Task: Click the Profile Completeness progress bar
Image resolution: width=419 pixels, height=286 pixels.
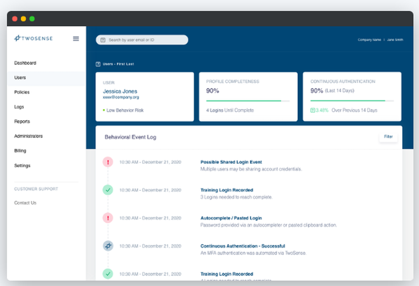Action: [248, 101]
